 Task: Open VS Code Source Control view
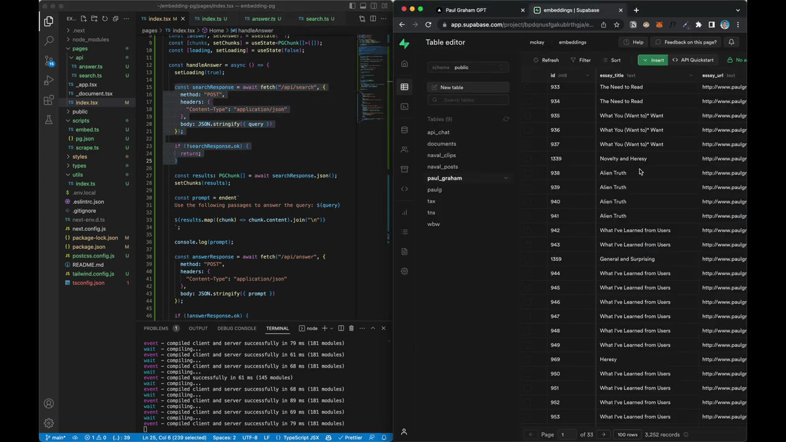49,61
